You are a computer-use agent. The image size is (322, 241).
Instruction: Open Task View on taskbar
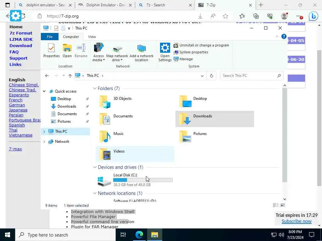[x=123, y=235]
